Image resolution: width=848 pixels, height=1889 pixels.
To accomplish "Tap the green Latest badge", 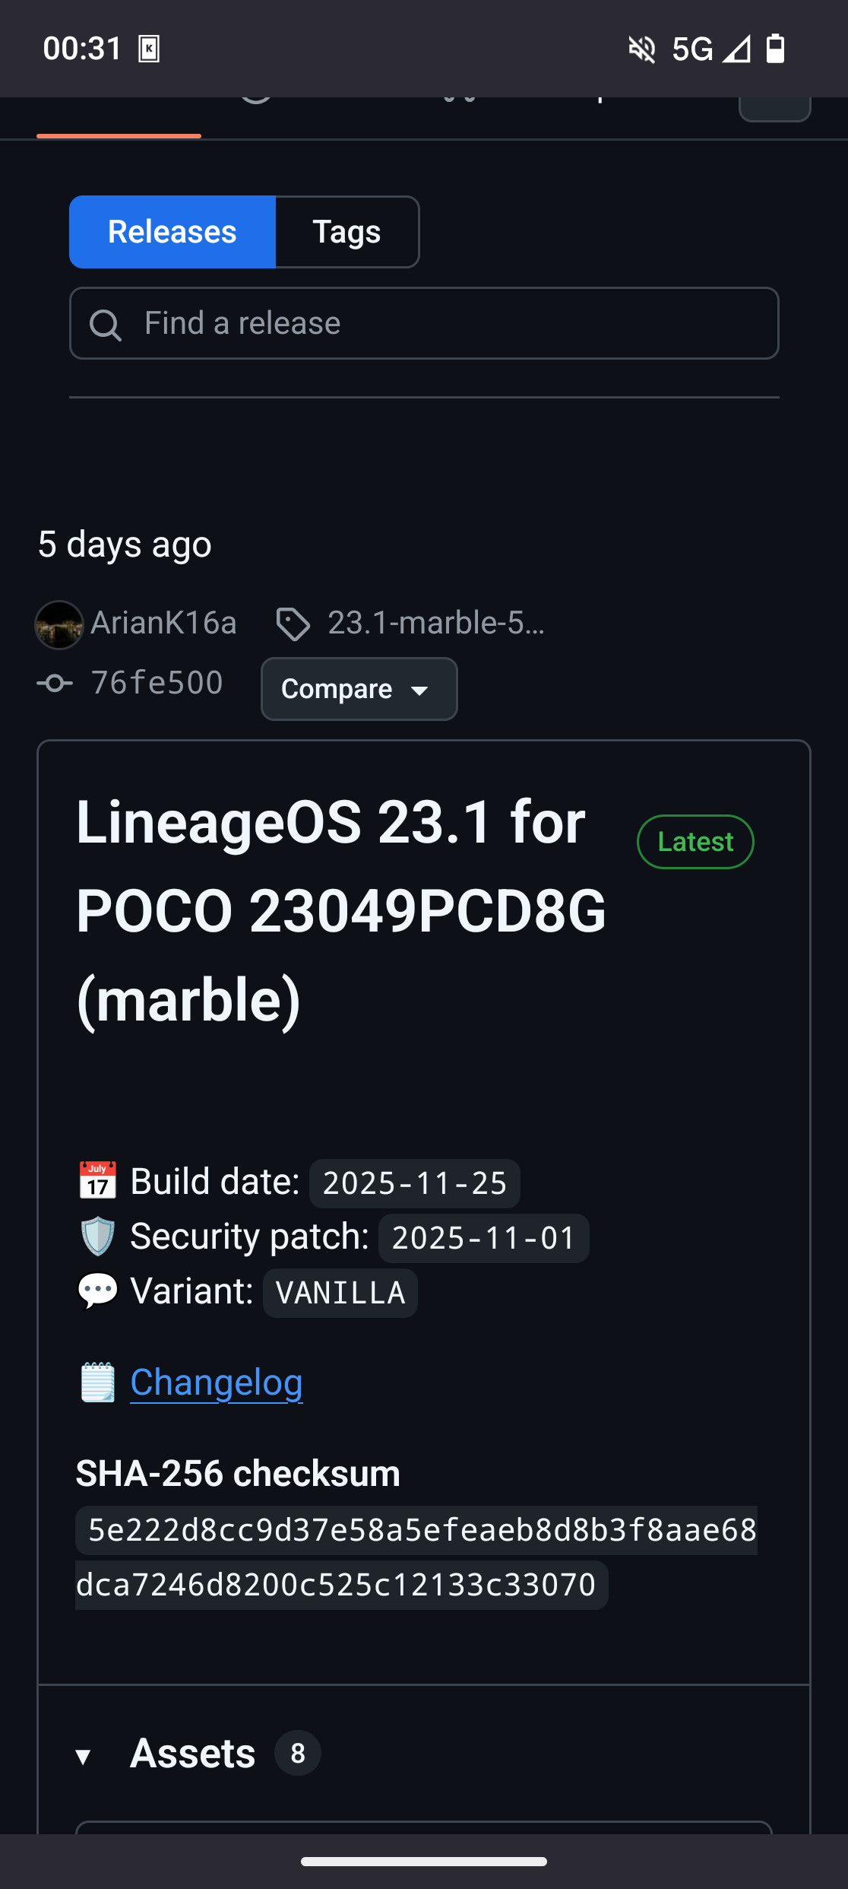I will (x=695, y=842).
